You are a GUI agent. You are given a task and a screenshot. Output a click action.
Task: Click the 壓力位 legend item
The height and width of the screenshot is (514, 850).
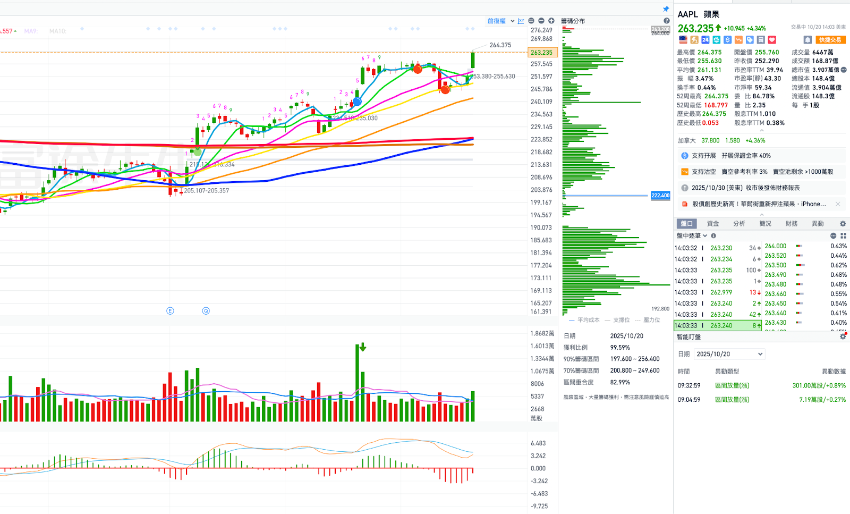[648, 320]
